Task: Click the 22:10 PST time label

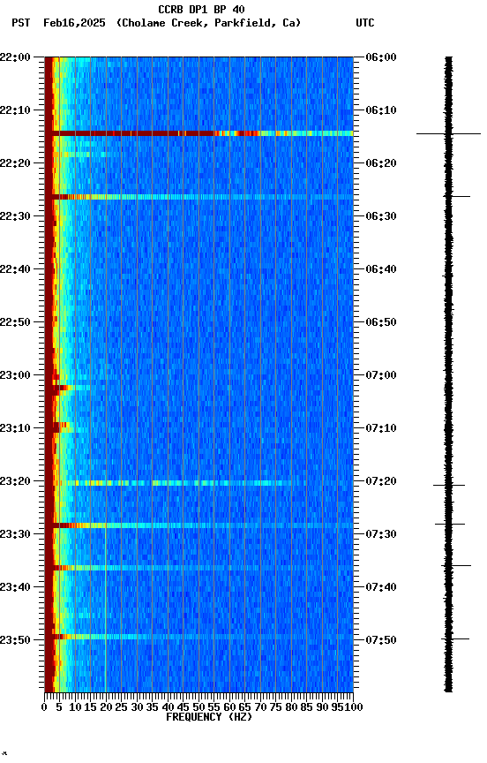Action: pos(15,110)
